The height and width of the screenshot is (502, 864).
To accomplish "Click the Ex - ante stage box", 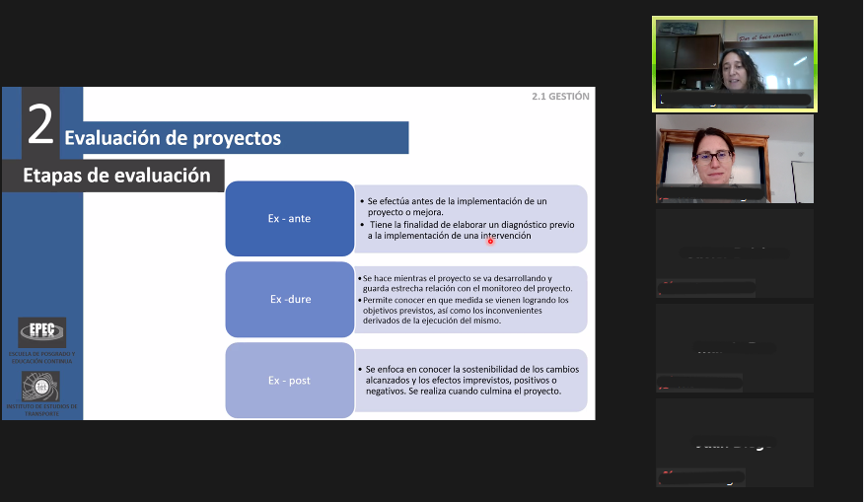I will pos(289,219).
